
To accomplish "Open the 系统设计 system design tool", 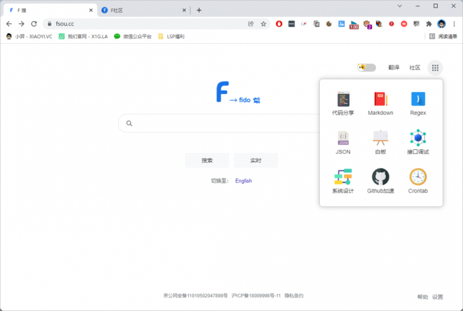I will coord(343,181).
